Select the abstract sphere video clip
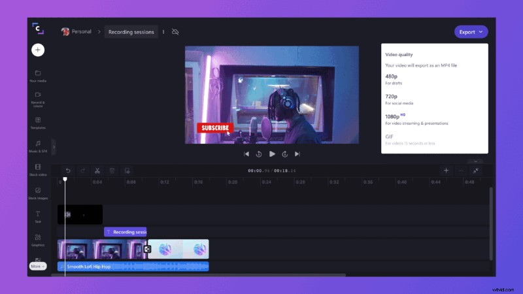Image resolution: width=523 pixels, height=294 pixels. 178,249
